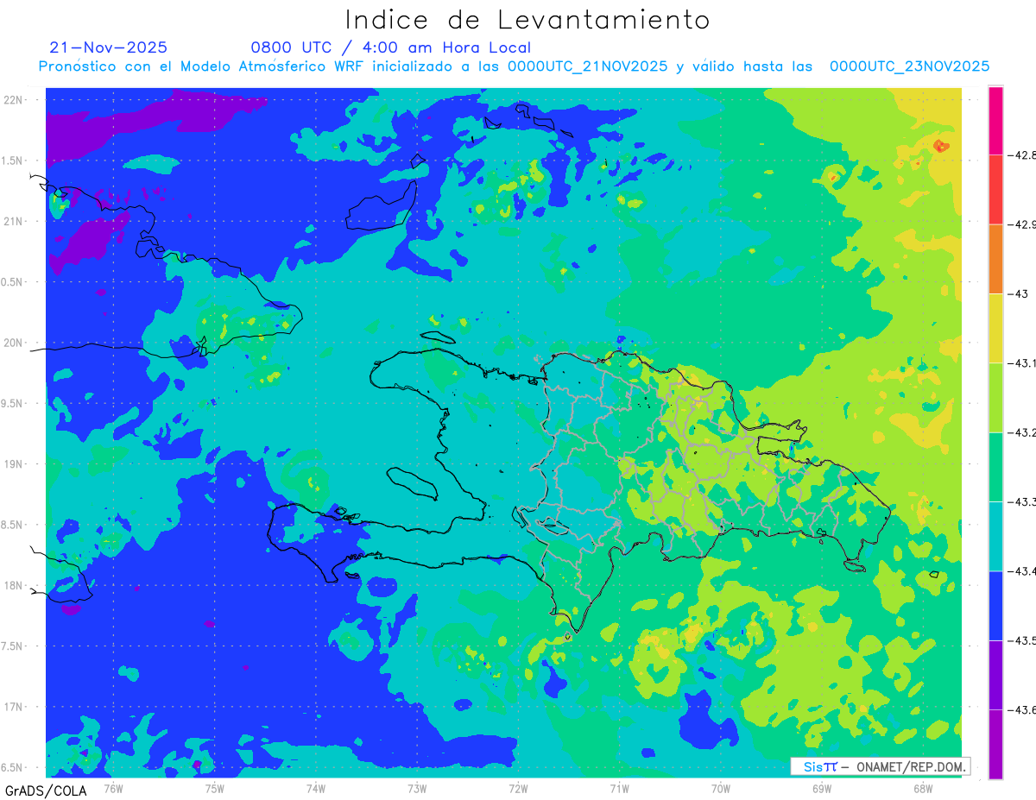Click the "-43" legend value

pos(1018,294)
